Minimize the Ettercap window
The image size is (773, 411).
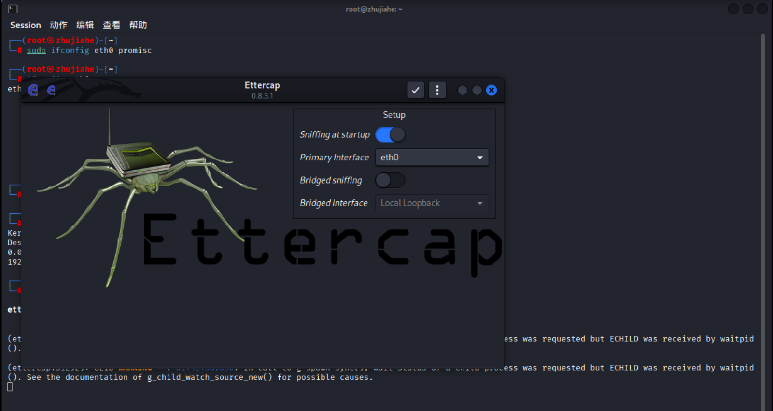tap(462, 90)
